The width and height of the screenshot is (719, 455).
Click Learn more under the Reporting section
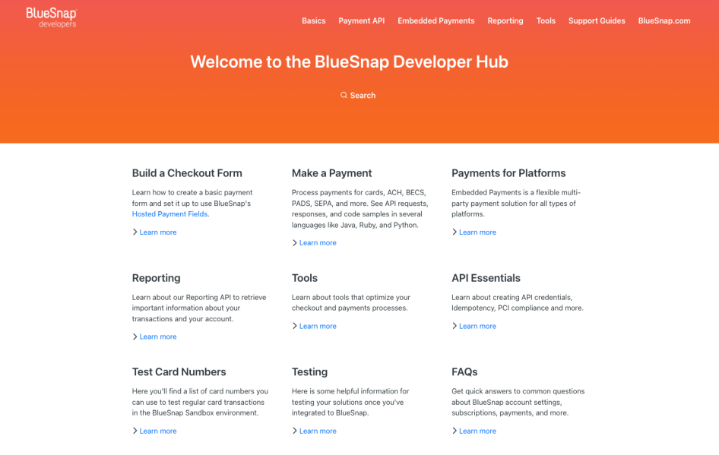(x=158, y=337)
